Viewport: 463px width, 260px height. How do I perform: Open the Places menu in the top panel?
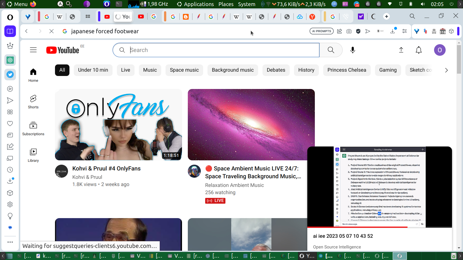click(226, 4)
